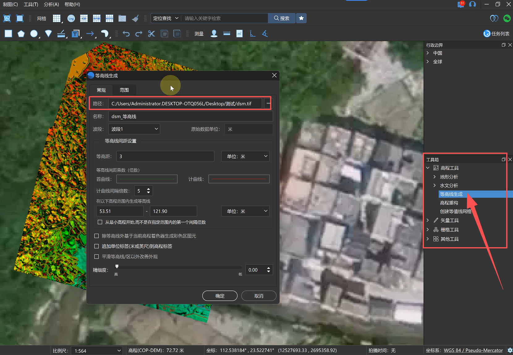Screen dimensions: 513x355
Task: Select the text annotation tool
Action: (x=75, y=33)
